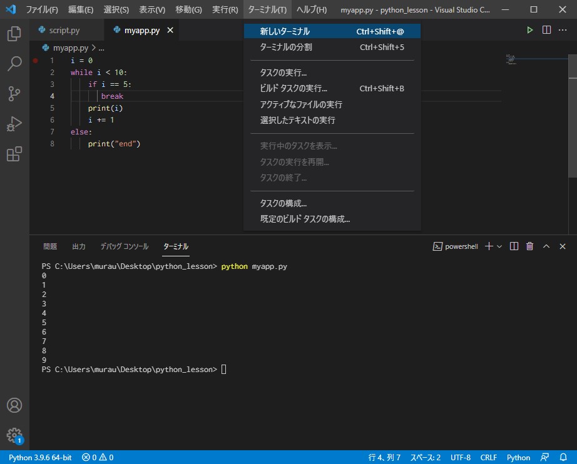Screen dimensions: 577x464
Task: Choose 新しいターミナル menu item
Action: [x=332, y=31]
